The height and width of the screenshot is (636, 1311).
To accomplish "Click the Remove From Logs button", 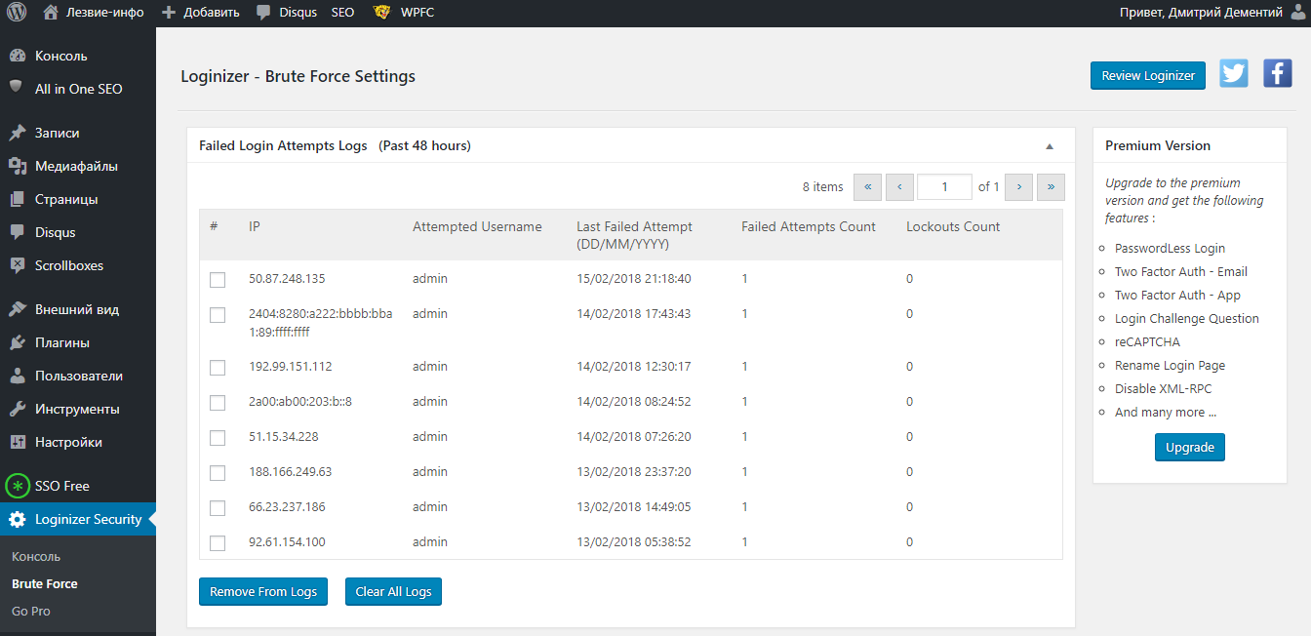I will [263, 592].
